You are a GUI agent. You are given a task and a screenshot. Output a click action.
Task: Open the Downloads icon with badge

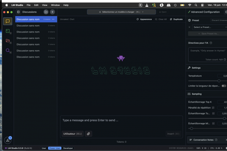coord(8,140)
